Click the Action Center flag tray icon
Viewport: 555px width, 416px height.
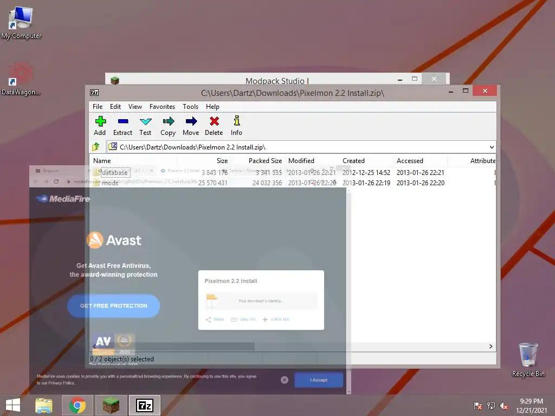coord(477,406)
